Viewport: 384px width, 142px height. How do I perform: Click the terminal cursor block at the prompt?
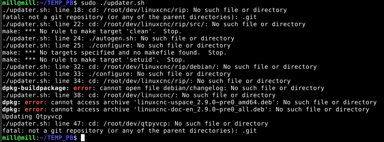83,138
